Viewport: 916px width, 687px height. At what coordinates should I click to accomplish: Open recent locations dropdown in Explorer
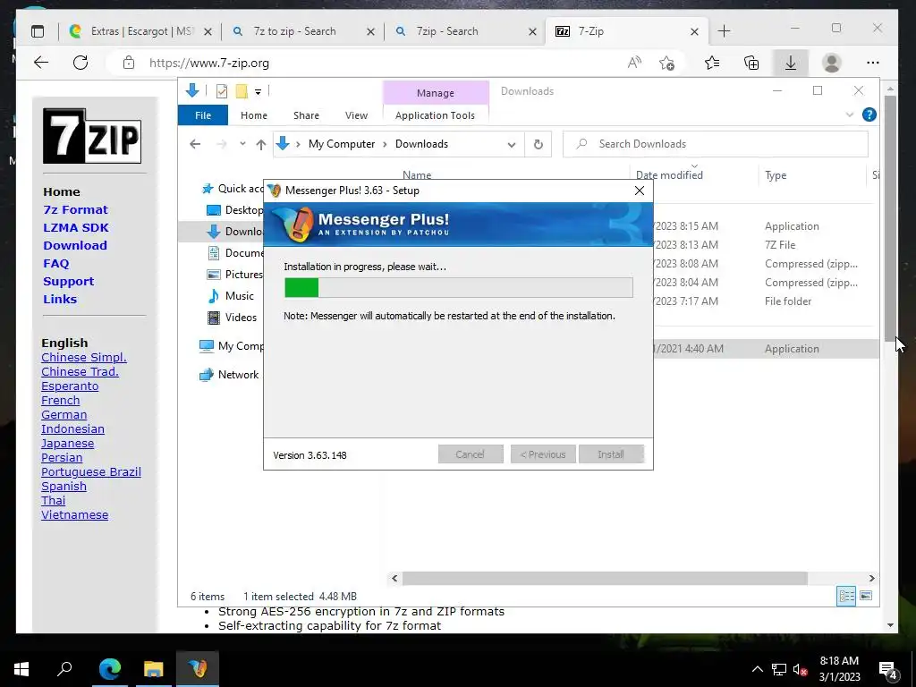click(x=242, y=144)
